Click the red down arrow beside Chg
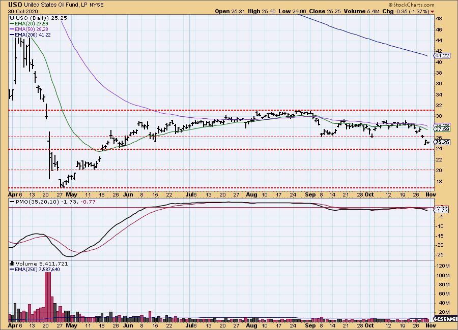This screenshot has height=330, width=458. [432, 12]
